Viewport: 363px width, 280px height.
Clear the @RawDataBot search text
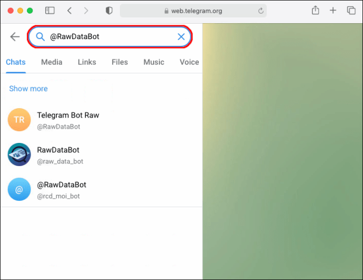pyautogui.click(x=181, y=36)
